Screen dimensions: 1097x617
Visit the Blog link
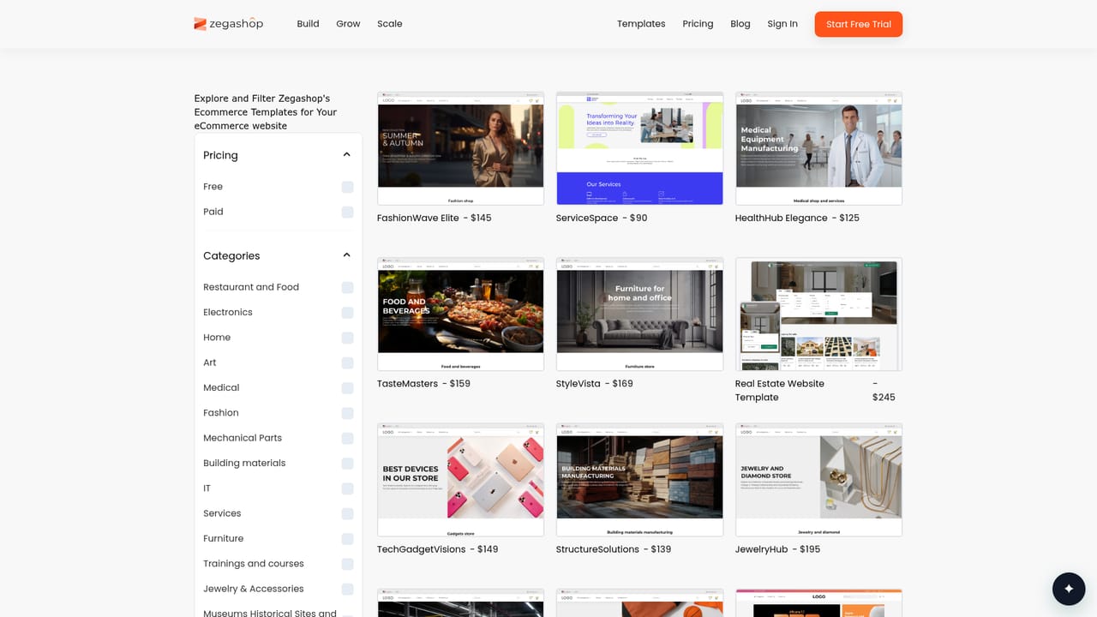coord(740,24)
